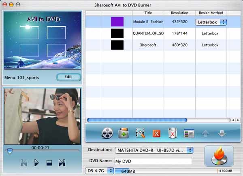The width and height of the screenshot is (243, 176).
Task: Click the flaming disc burn button
Action: click(219, 156)
